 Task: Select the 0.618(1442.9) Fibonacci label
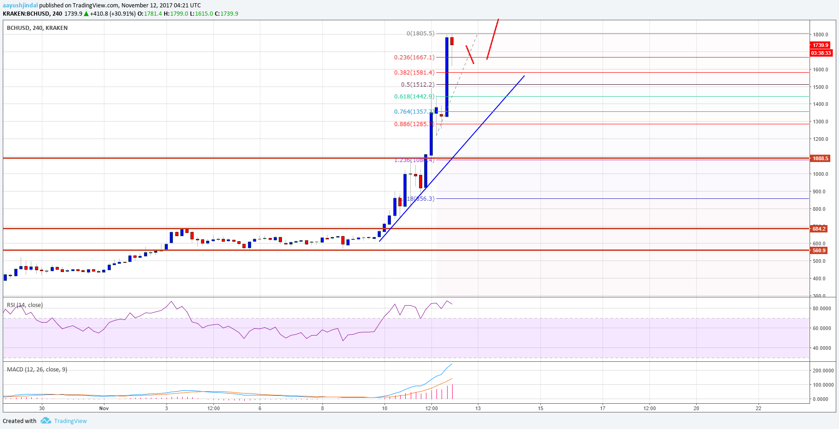(414, 97)
